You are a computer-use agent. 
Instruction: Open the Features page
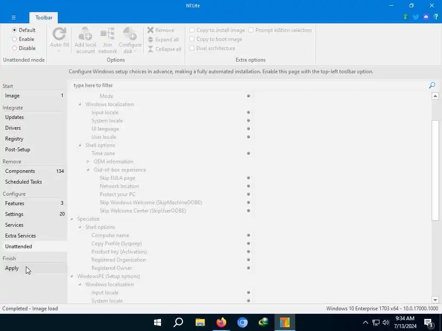(x=34, y=203)
